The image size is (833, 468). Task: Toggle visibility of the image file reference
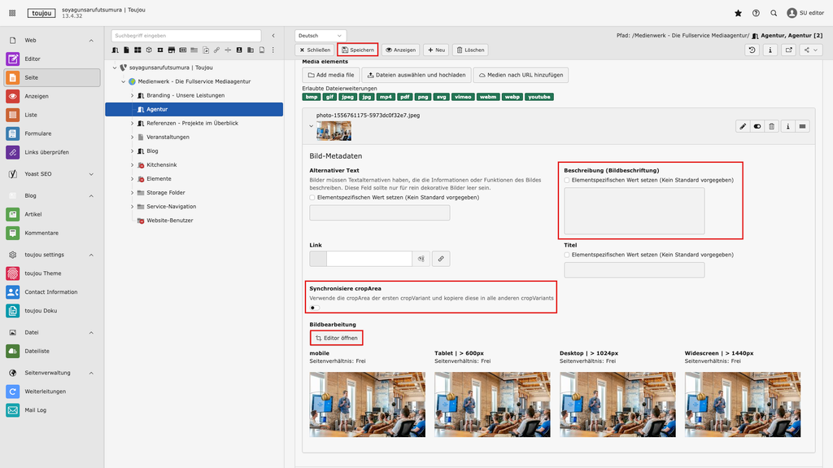pyautogui.click(x=757, y=127)
